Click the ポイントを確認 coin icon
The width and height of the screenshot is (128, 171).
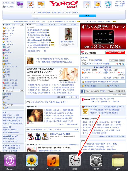[x=83, y=86]
